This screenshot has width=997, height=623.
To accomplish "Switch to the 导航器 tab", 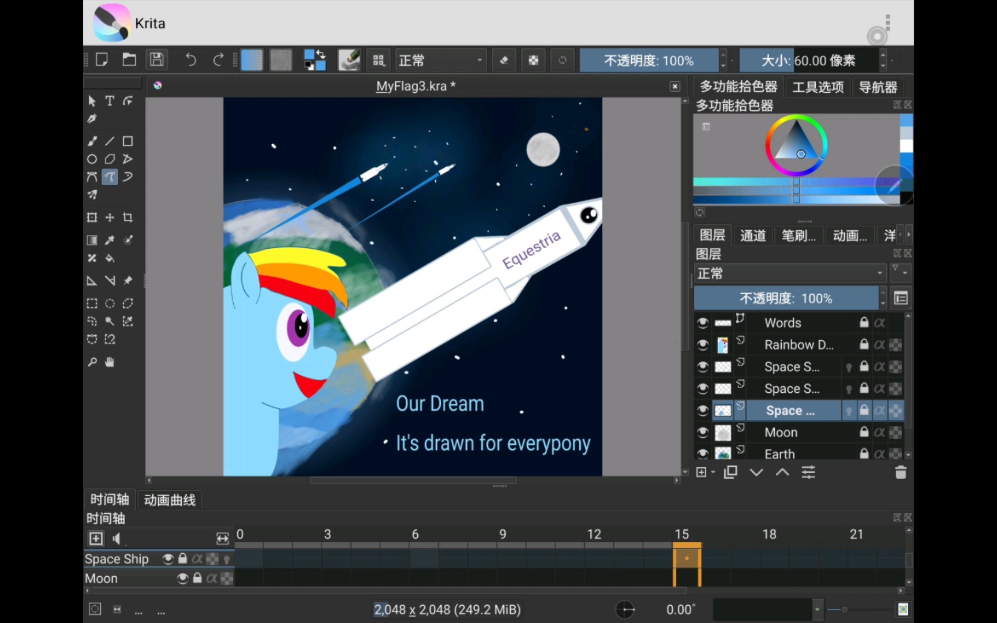I will [x=878, y=87].
